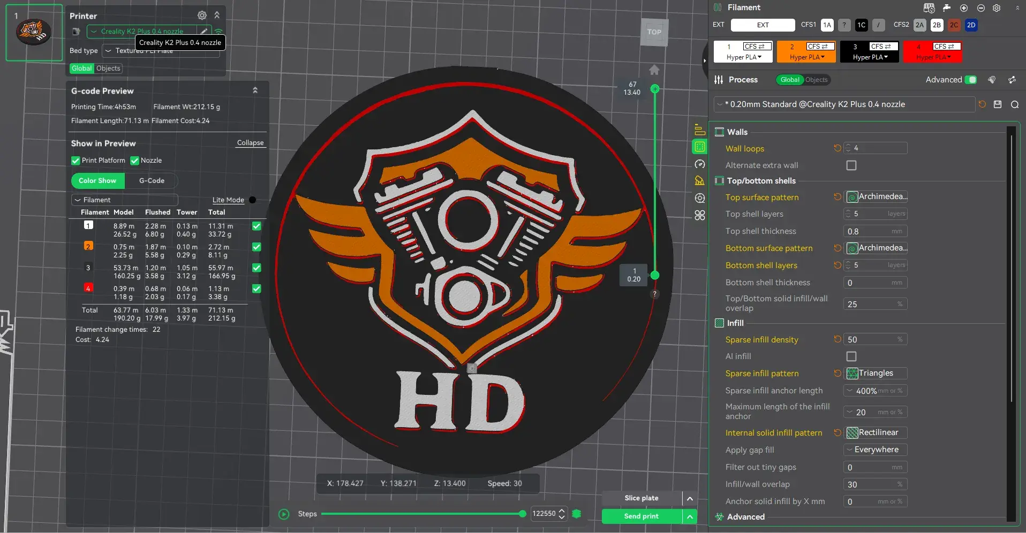Switch to Color Show mode

click(97, 181)
